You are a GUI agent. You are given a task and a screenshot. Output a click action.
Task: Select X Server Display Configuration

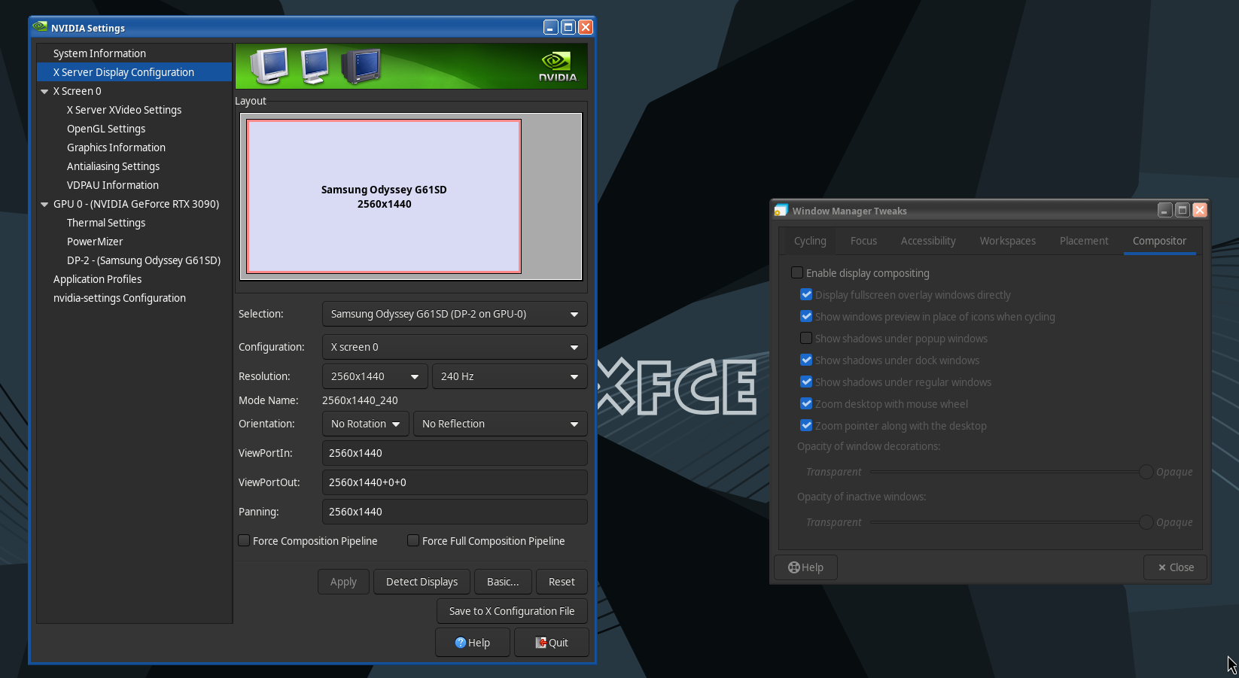(x=135, y=72)
